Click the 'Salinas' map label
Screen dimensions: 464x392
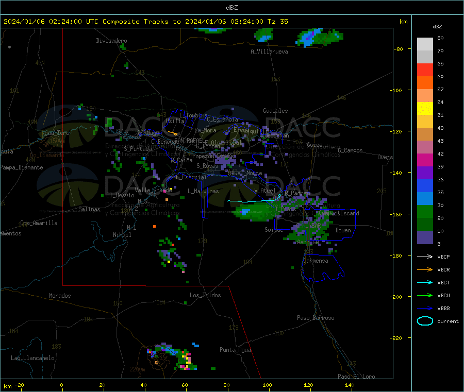pos(89,209)
